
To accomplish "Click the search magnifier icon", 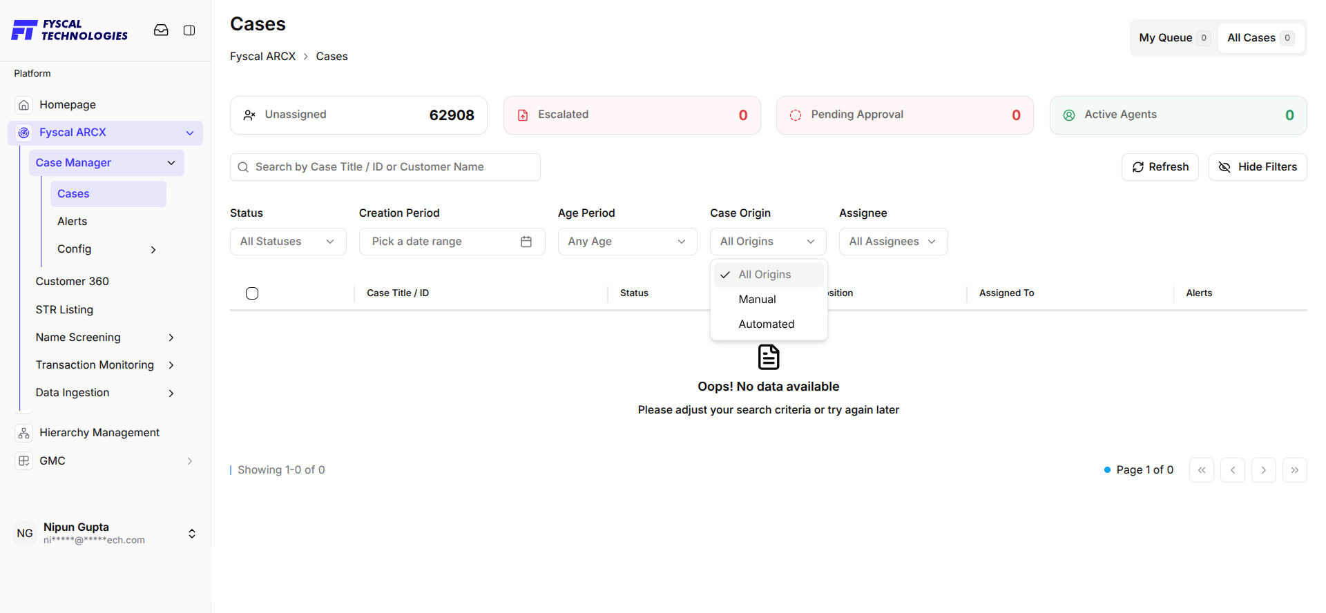I will pyautogui.click(x=243, y=167).
